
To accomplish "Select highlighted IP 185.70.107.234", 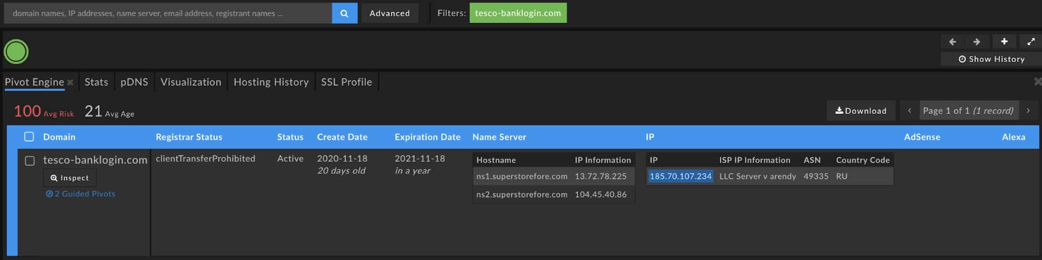I will [680, 176].
